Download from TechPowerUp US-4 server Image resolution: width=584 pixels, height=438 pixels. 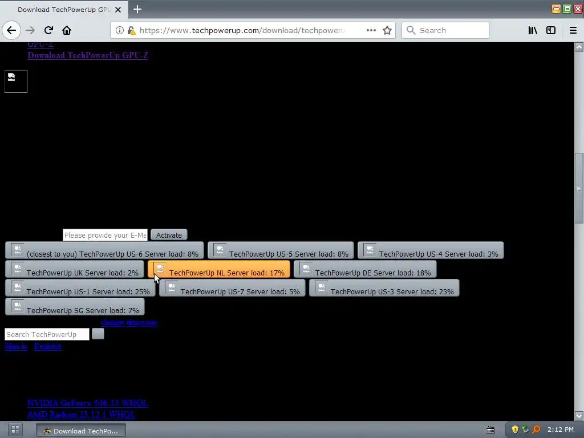coord(431,250)
